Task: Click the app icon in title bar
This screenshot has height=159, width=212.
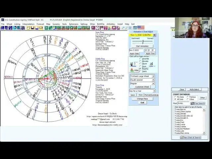Action: tap(3, 20)
